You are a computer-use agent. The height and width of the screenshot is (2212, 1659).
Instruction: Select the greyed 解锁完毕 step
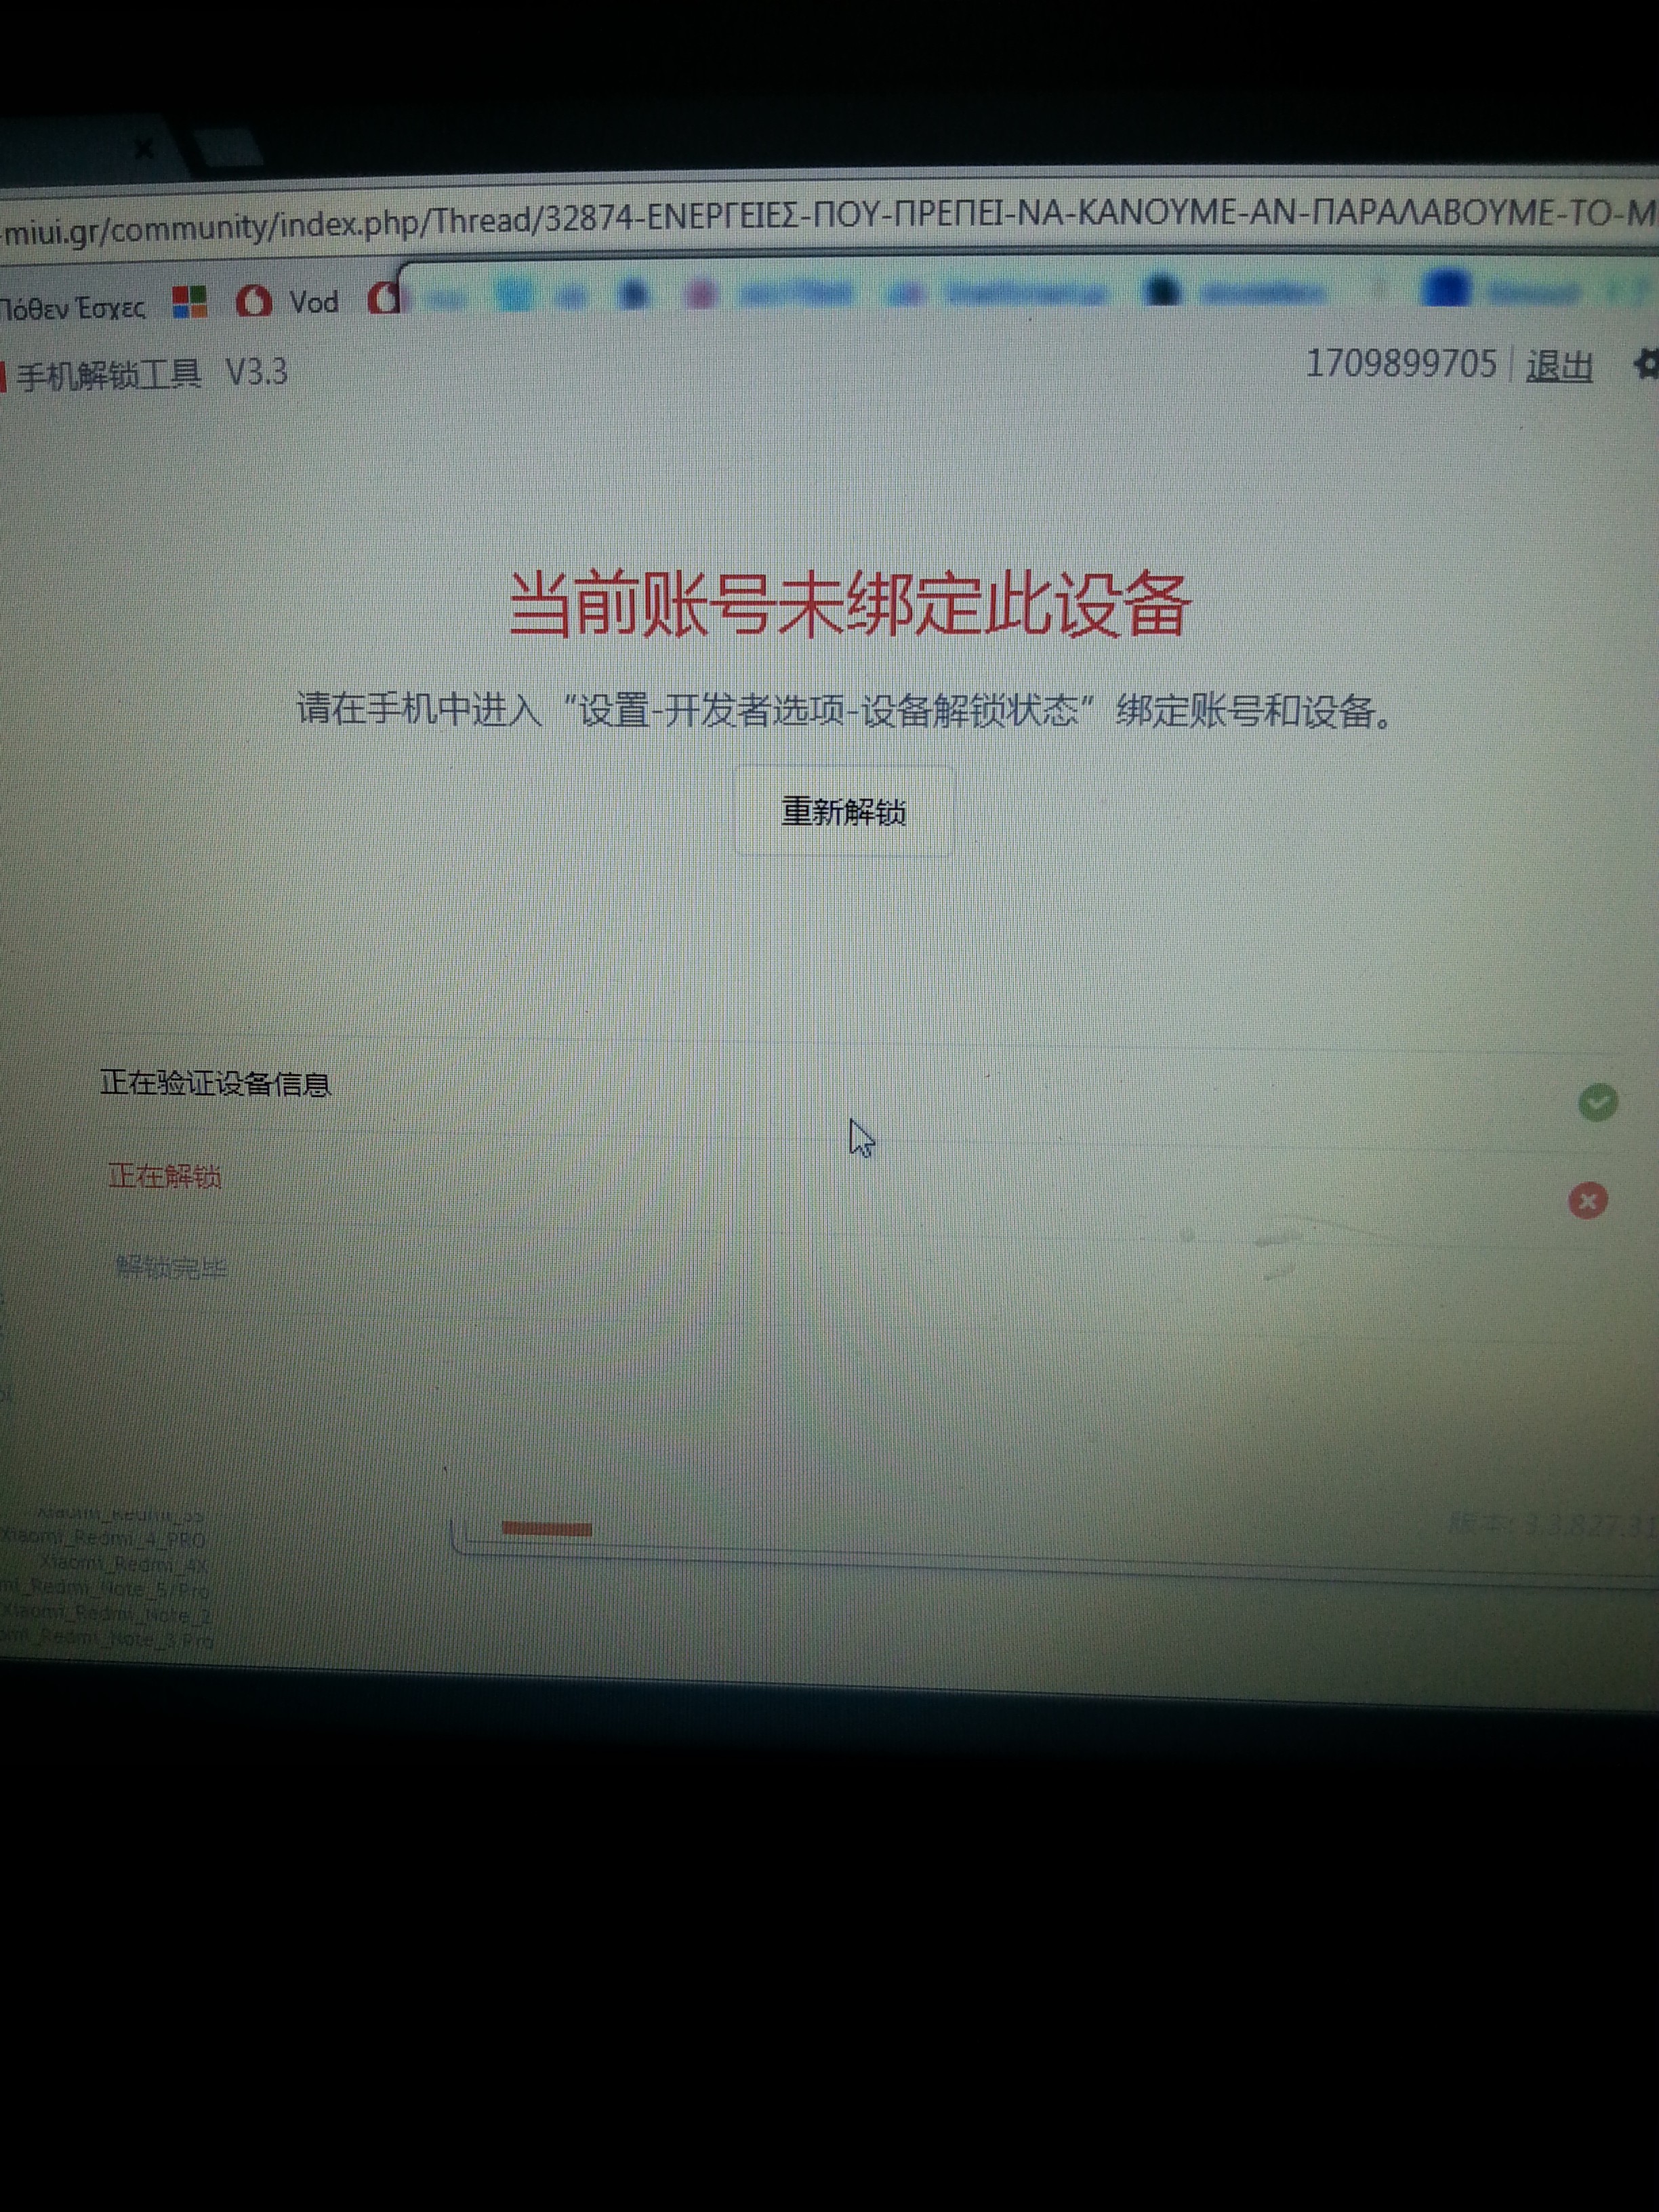(x=172, y=1268)
